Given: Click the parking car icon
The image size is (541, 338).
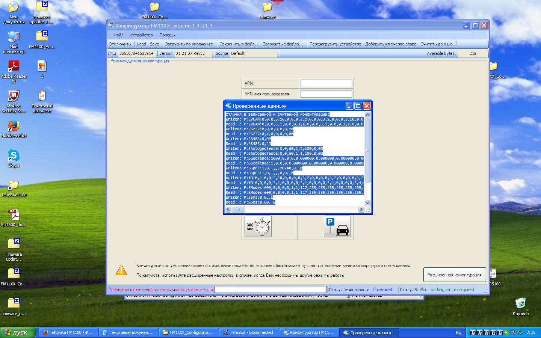Looking at the screenshot, I should click(337, 226).
